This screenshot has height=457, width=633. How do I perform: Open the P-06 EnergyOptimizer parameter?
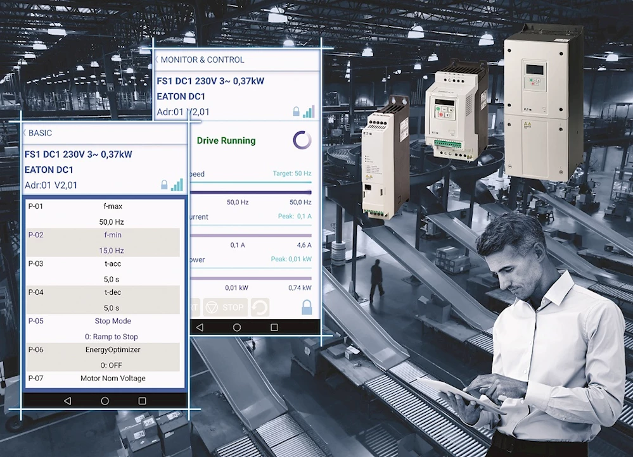point(105,357)
